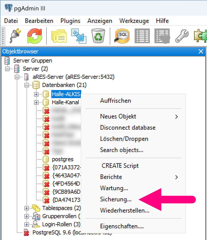Open the SQL query tool icon
Image resolution: width=207 pixels, height=240 pixels.
click(x=122, y=36)
